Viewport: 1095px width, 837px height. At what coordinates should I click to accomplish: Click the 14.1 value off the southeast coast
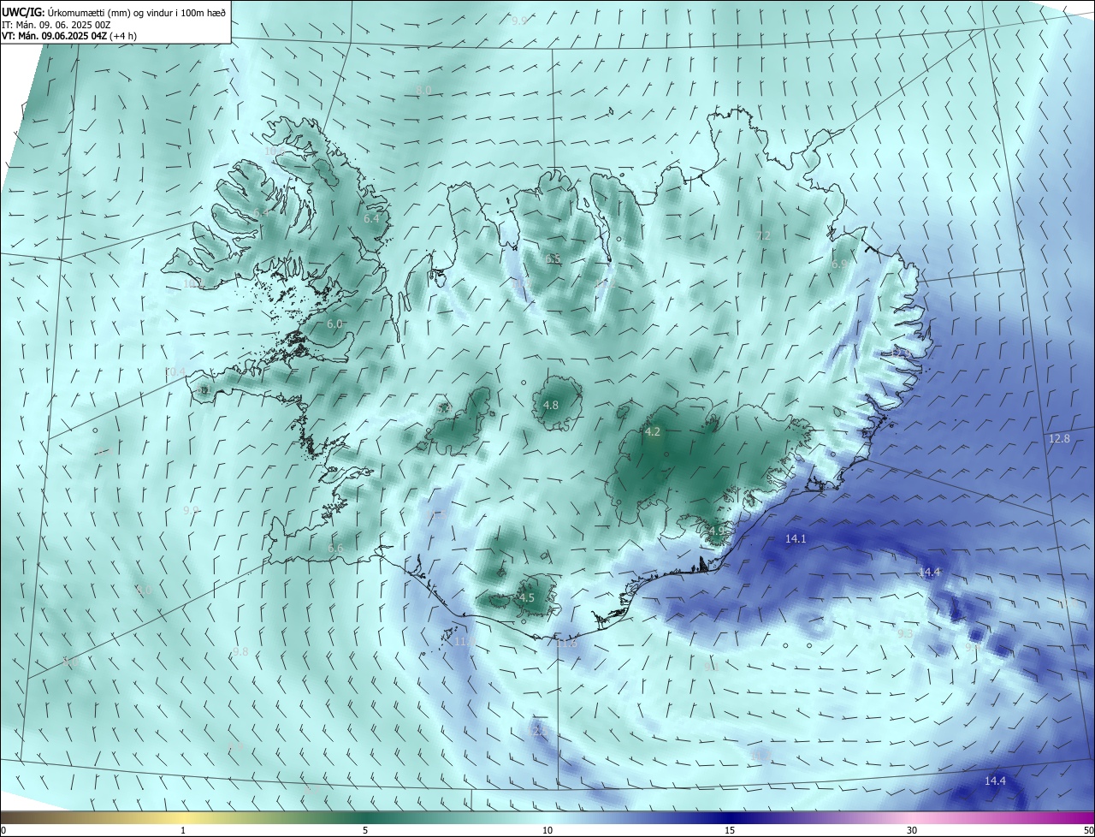796,538
